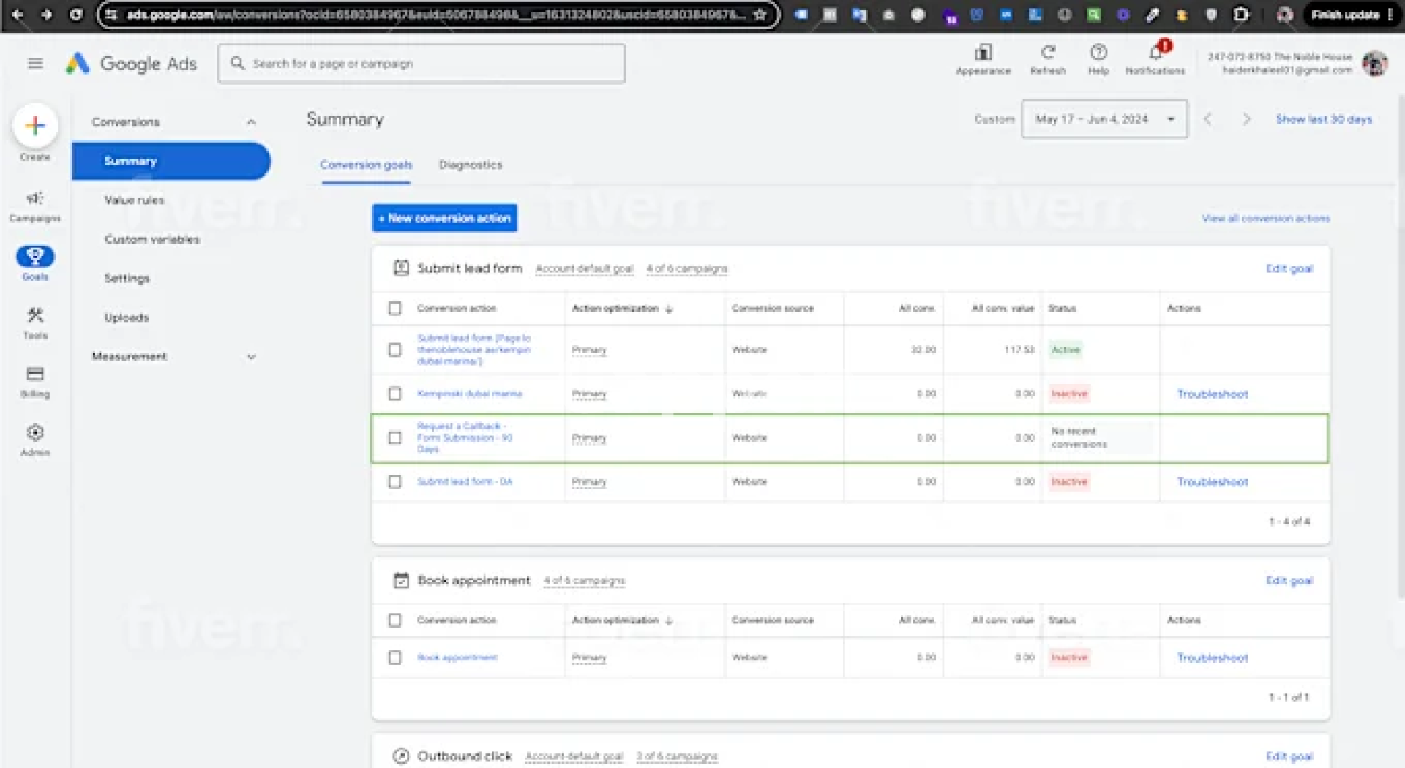Open the Billing card icon

coord(35,374)
